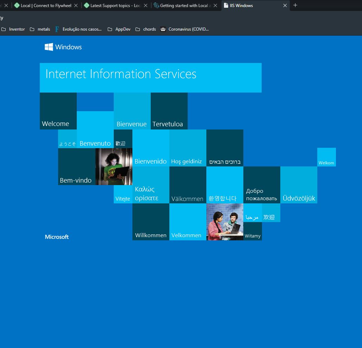The height and width of the screenshot is (348, 362).
Task: Switch to the Latest Support topics tab
Action: pyautogui.click(x=116, y=6)
